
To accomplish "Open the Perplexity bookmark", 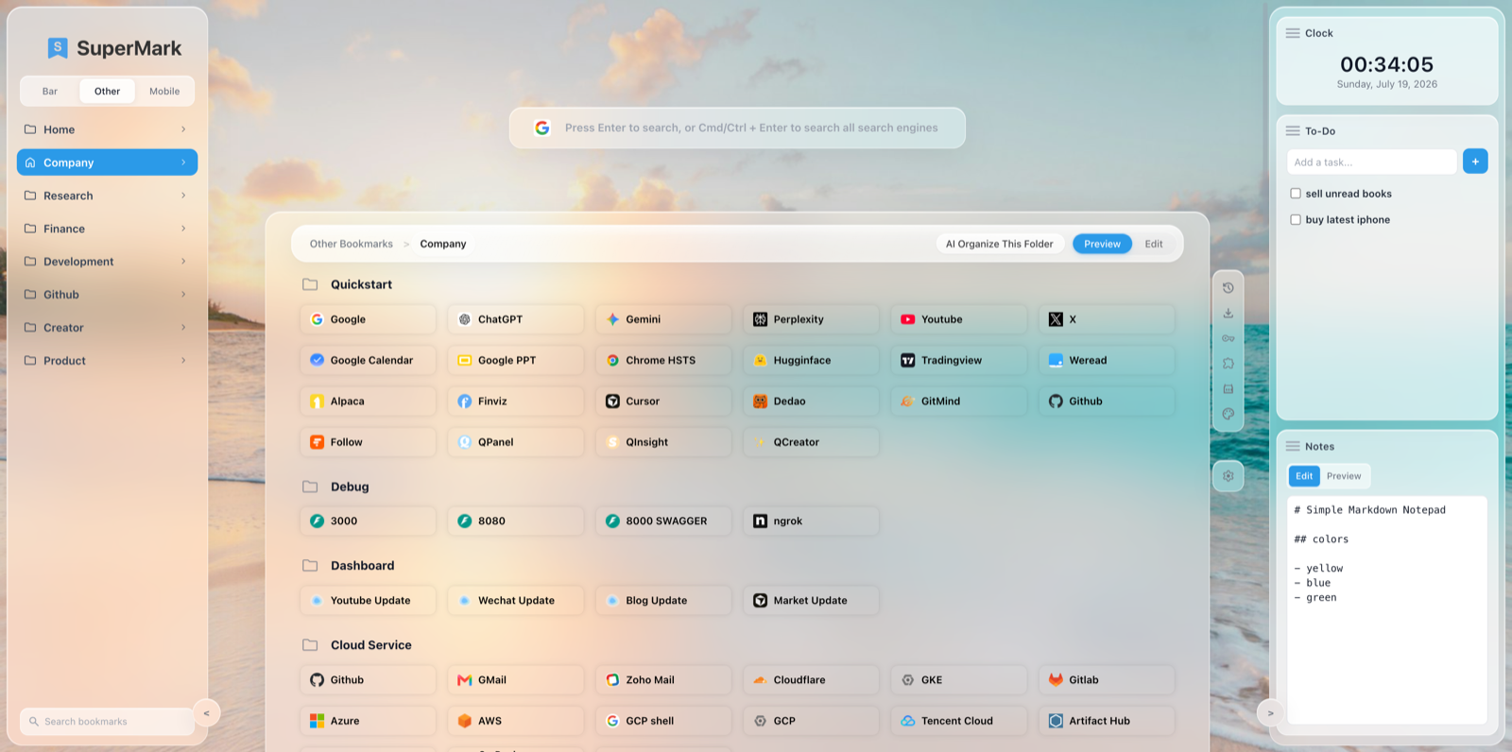I will (811, 319).
